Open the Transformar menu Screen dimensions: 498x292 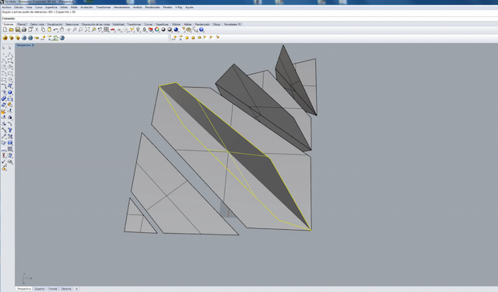pos(103,7)
